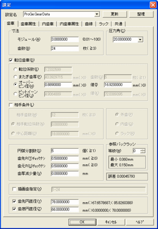This screenshot has width=158, height=229.
Task: Select the またぎ歯厚(F) radio button
Action: [x=15, y=77]
